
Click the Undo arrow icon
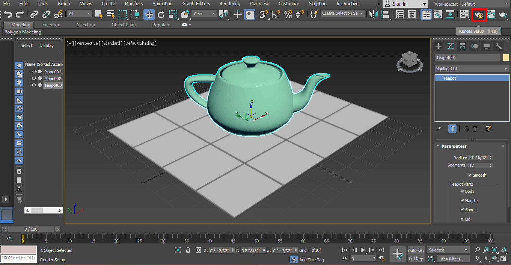pyautogui.click(x=8, y=15)
